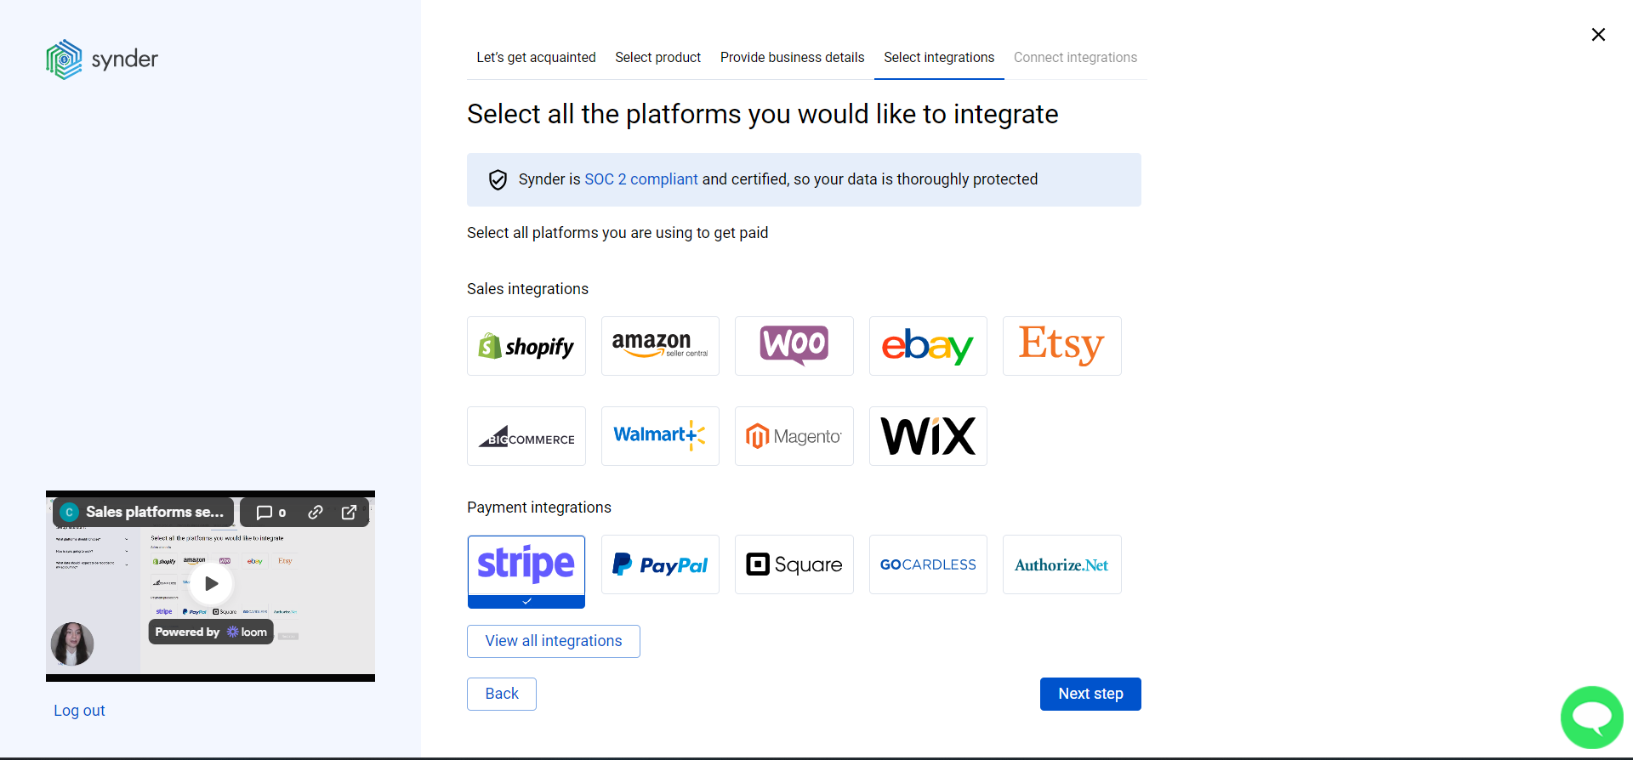Select the BigCommerce integration
The height and width of the screenshot is (760, 1633).
[x=526, y=435]
